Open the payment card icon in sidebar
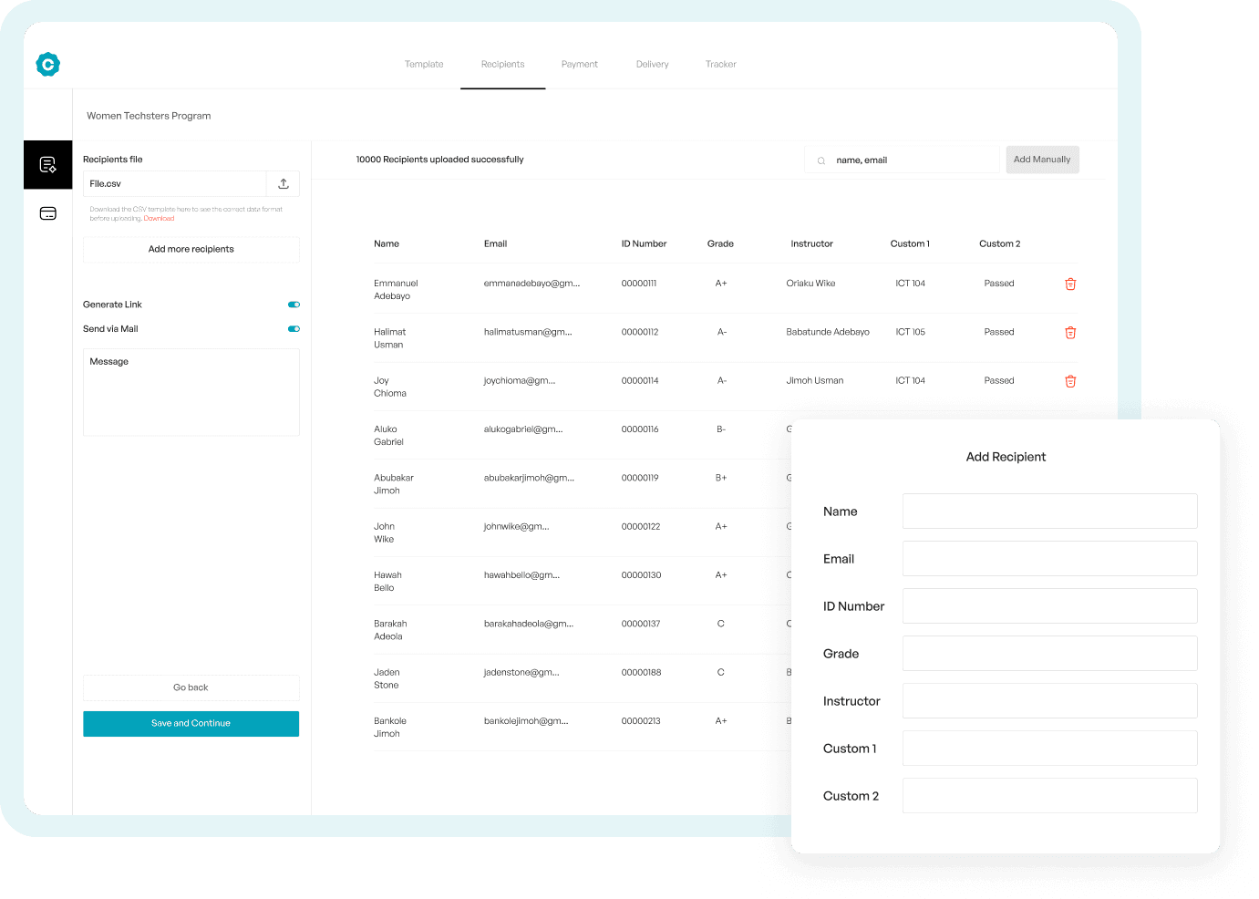This screenshot has height=899, width=1259. pos(47,213)
